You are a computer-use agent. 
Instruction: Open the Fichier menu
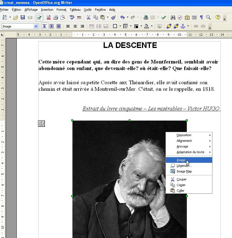point(4,10)
